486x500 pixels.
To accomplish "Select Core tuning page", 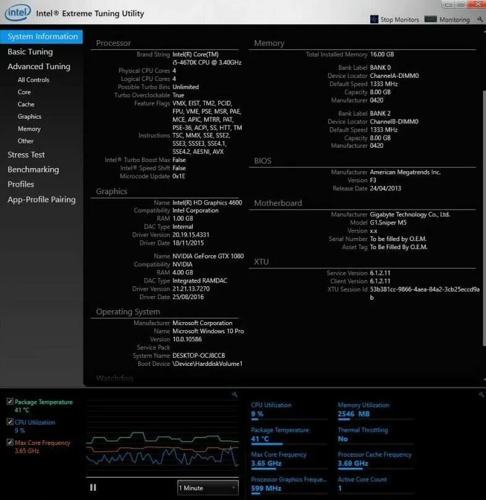I will point(24,92).
